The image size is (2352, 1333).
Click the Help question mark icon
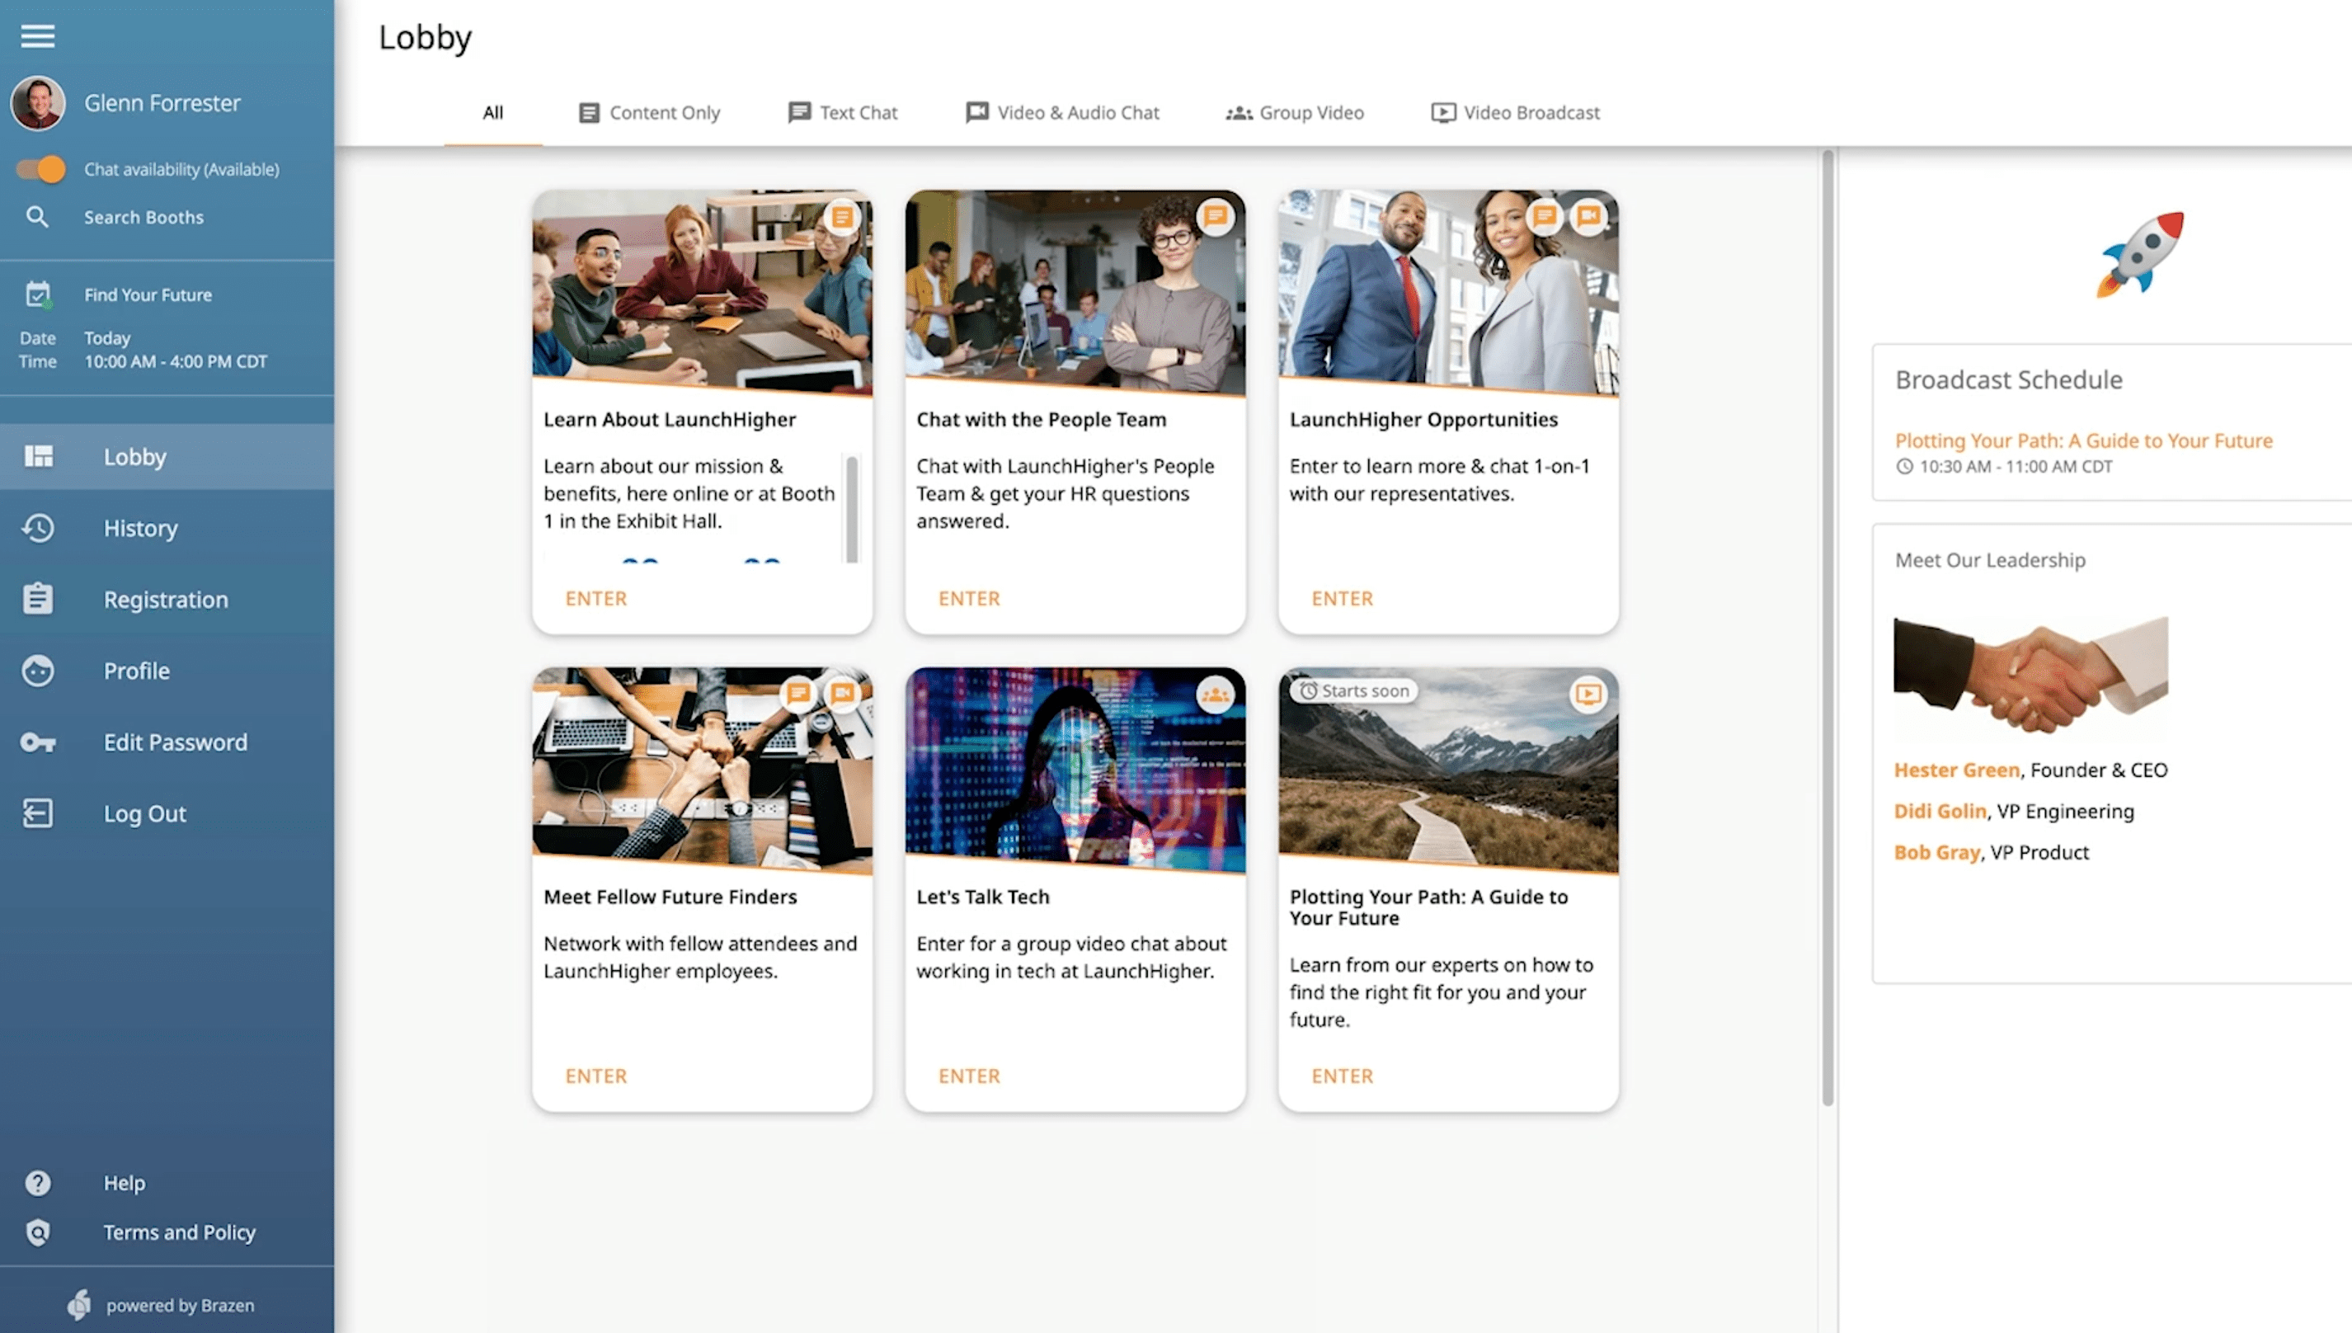37,1183
